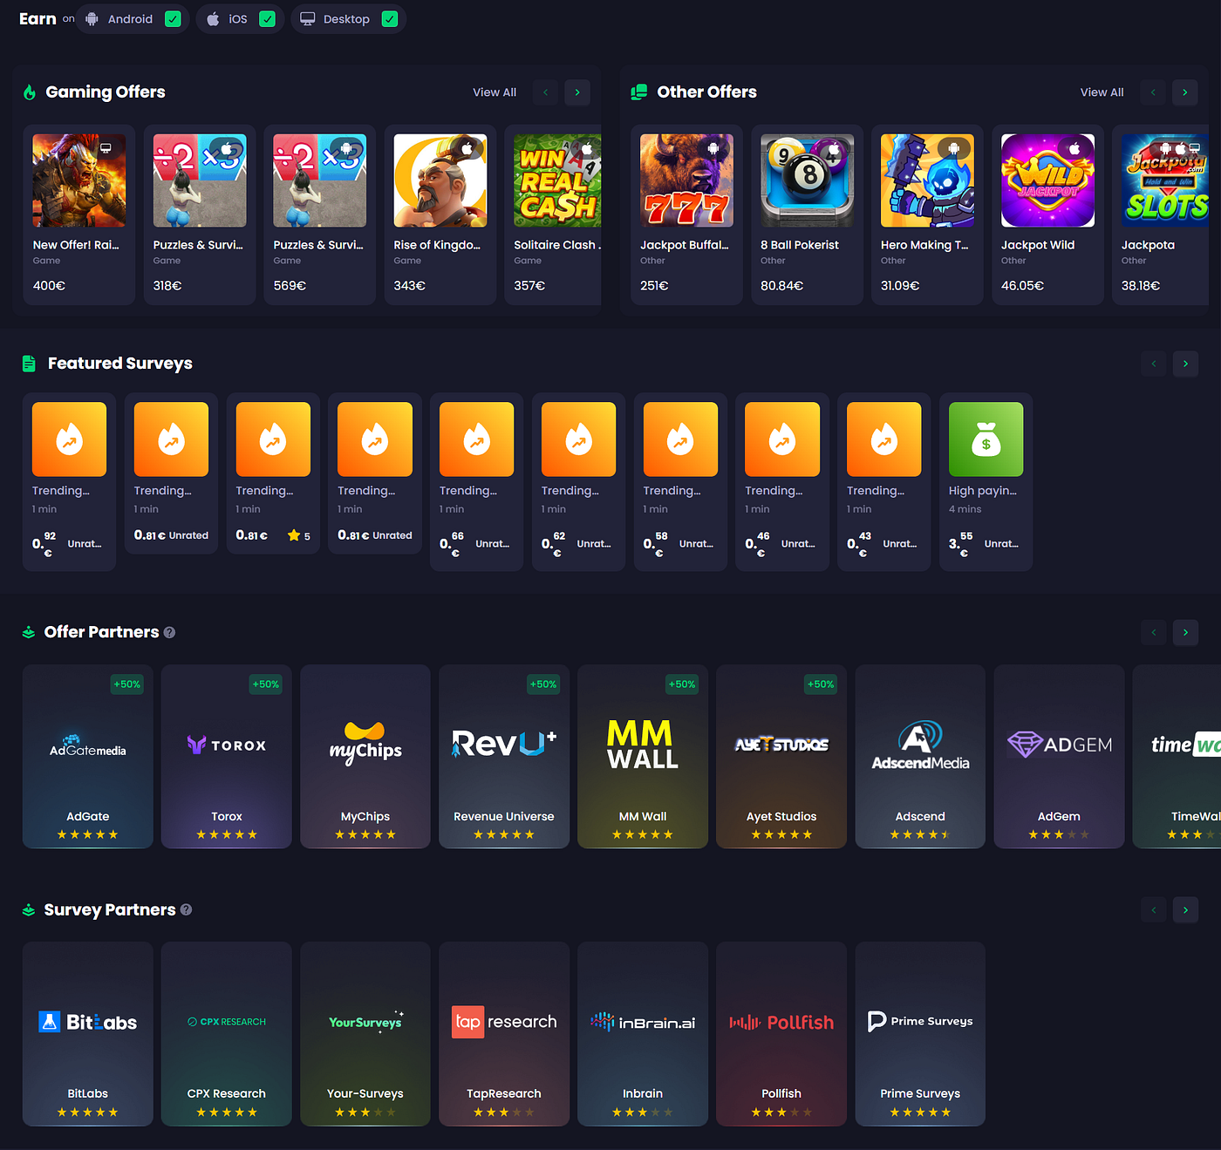Viewport: 1221px width, 1150px height.
Task: Select the MM Wall offer partner card
Action: pos(643,756)
